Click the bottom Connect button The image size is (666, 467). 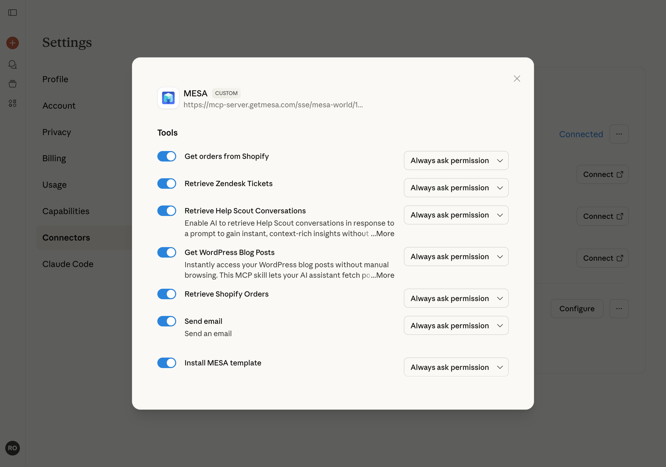coord(602,258)
